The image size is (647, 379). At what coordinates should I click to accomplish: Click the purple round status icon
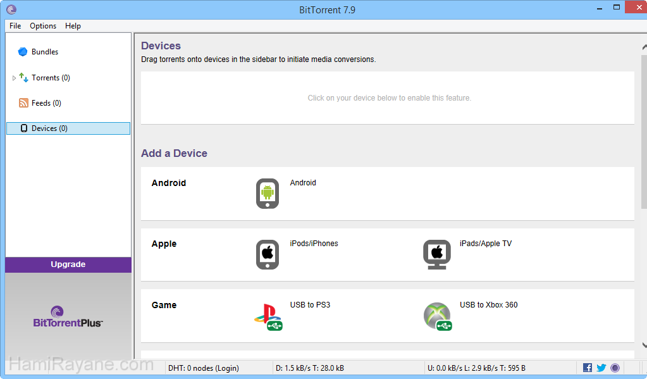(x=615, y=368)
